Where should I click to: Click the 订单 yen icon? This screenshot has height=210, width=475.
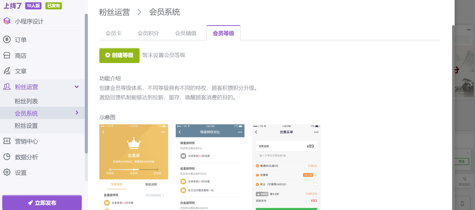tap(7, 40)
